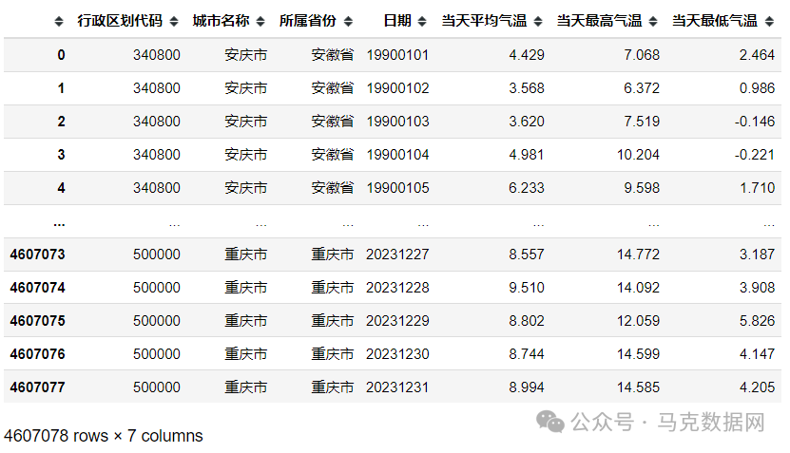Sort by 所属省份 column sort icon
This screenshot has width=790, height=453.
click(x=348, y=21)
